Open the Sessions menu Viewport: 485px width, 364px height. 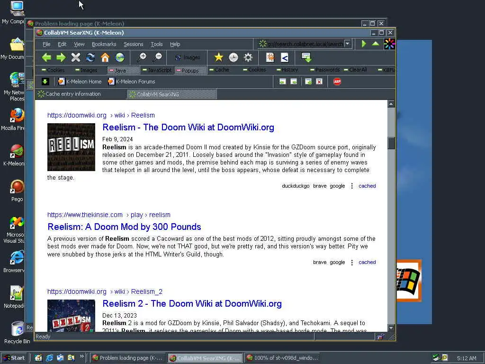pos(133,44)
